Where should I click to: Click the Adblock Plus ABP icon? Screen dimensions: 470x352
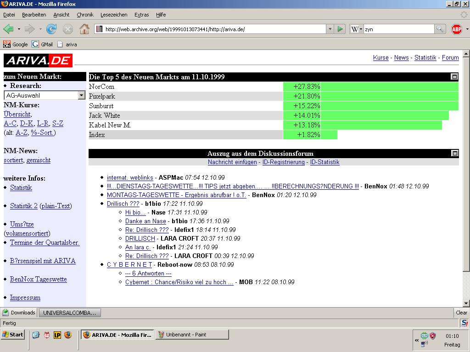(x=456, y=29)
